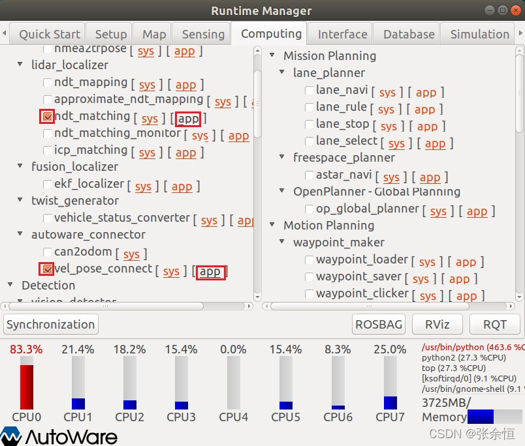Viewport: 525px width, 446px height.
Task: Enable the ekf_localizer checkbox
Action: point(47,185)
